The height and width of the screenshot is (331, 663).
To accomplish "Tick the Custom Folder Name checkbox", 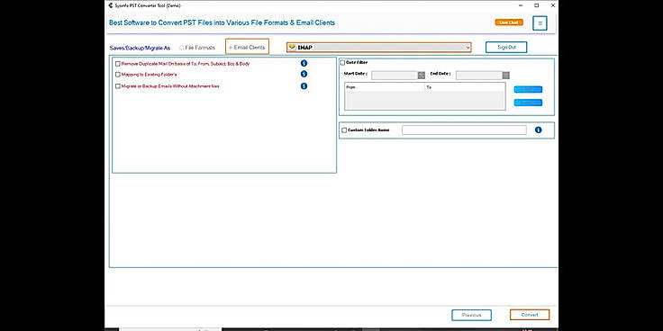I will tap(344, 130).
